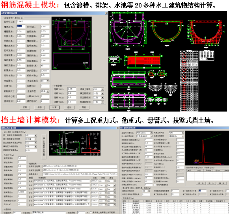Open the 挡土墙墙身混凝土等级 C15 dropdown
This screenshot has width=229, height=214.
coord(36,143)
